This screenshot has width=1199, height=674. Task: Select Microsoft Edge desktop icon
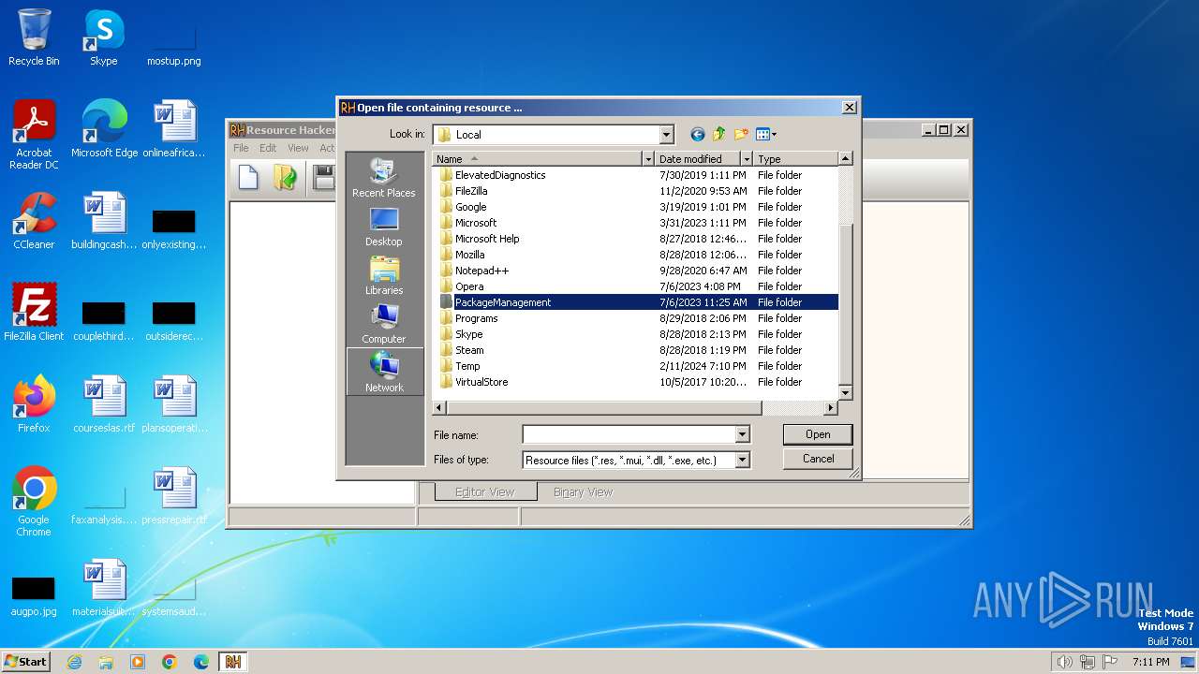[104, 129]
